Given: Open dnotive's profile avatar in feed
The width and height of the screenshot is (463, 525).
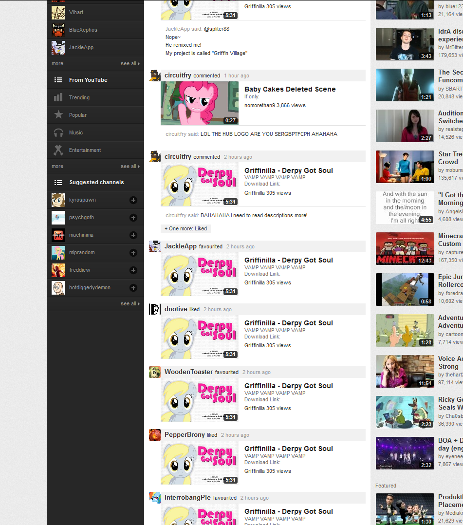Looking at the screenshot, I should click(155, 309).
